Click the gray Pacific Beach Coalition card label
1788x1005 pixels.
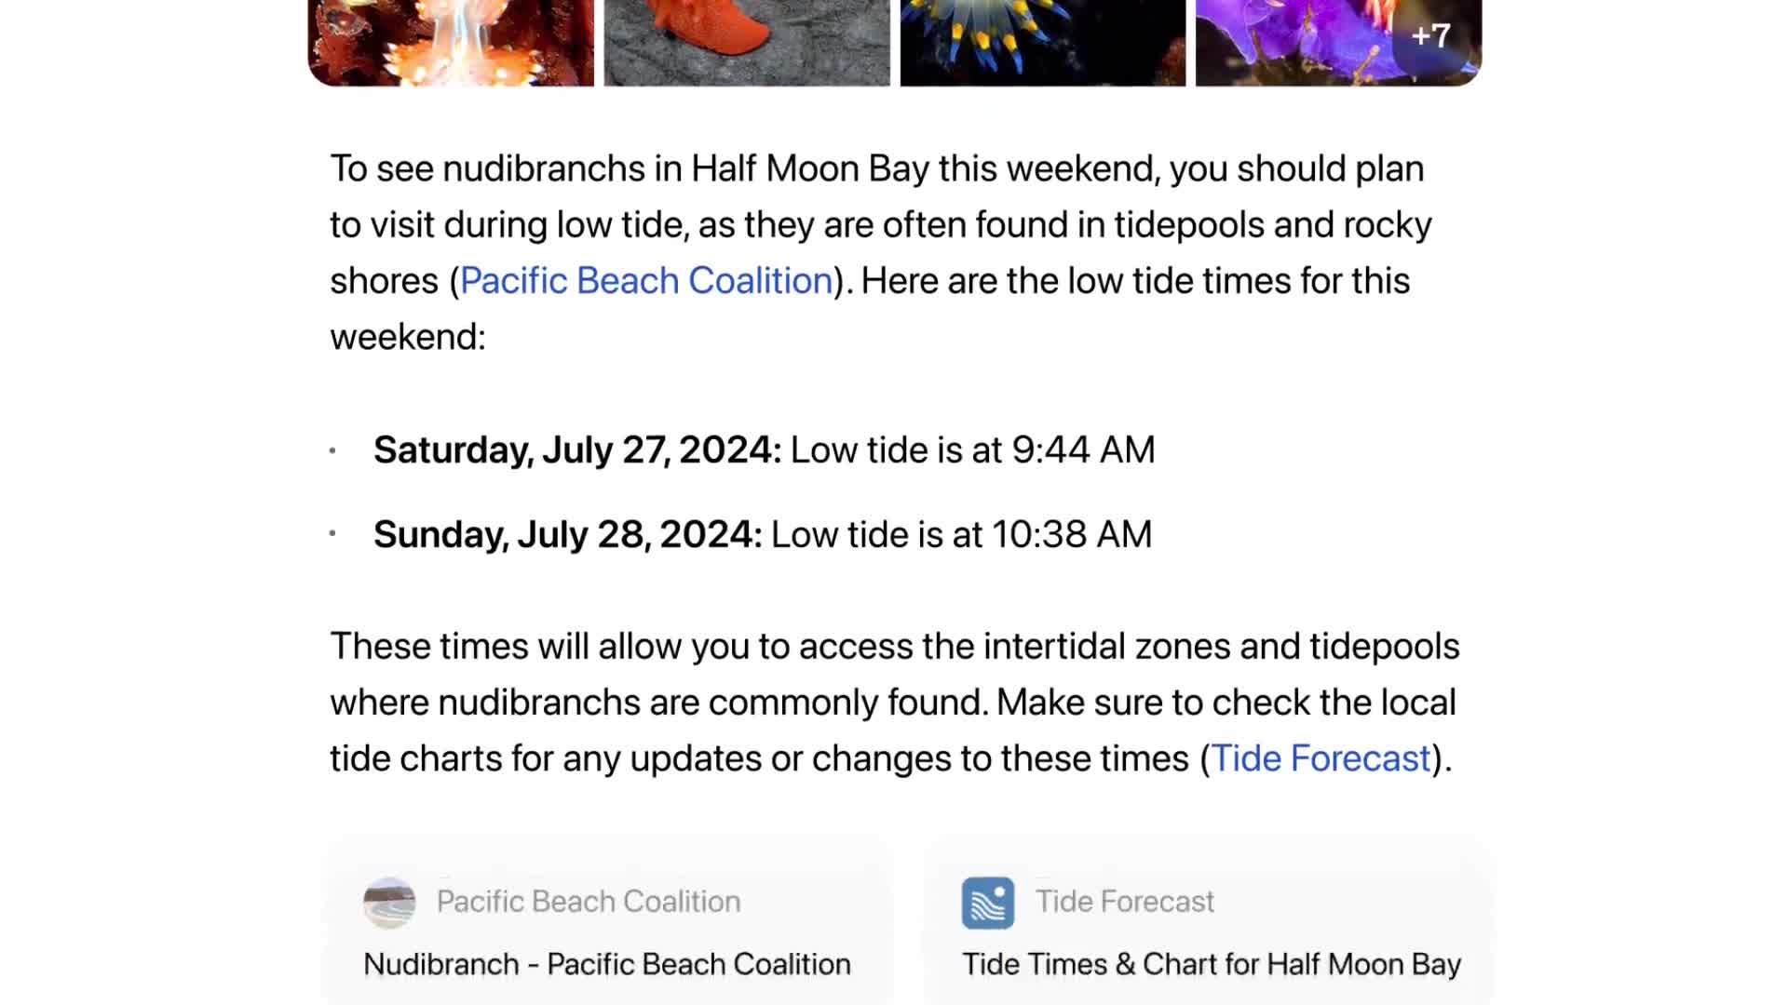(589, 902)
